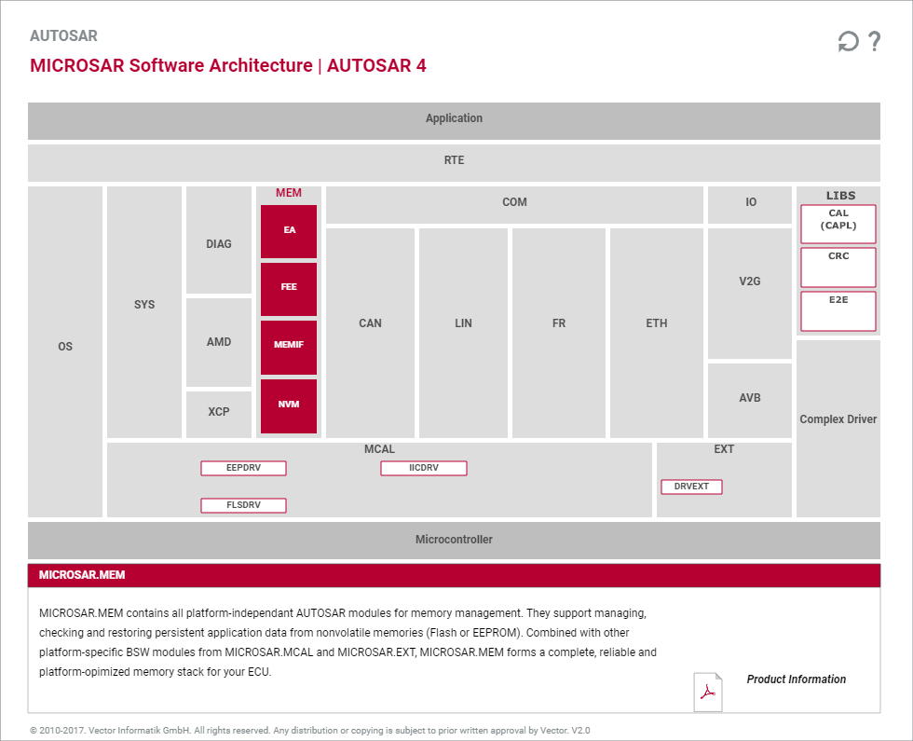Click the Product Information link
This screenshot has height=741, width=913.
coord(796,679)
